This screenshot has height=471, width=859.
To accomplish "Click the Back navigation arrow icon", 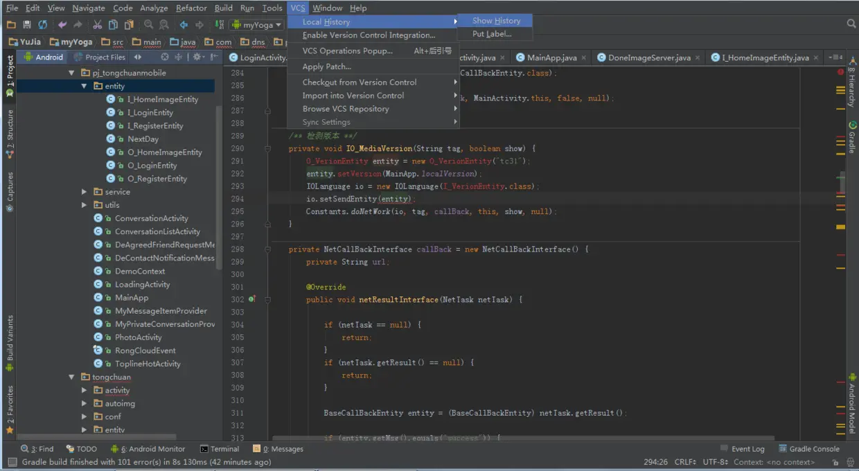I will (x=184, y=25).
